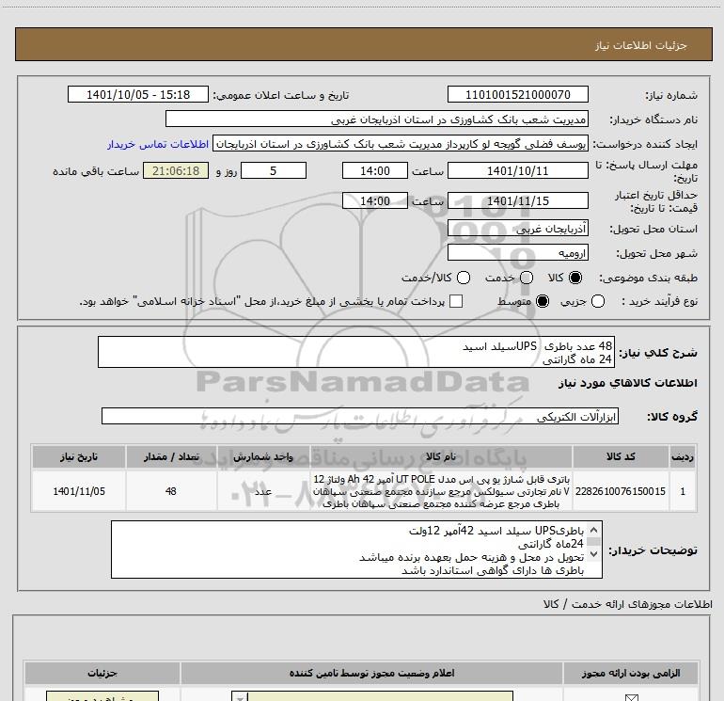Click the scroll up arrow in buyer notes
The width and height of the screenshot is (724, 701).
[x=594, y=530]
